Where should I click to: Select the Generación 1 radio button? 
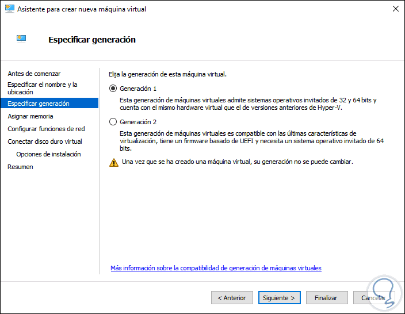(113, 89)
